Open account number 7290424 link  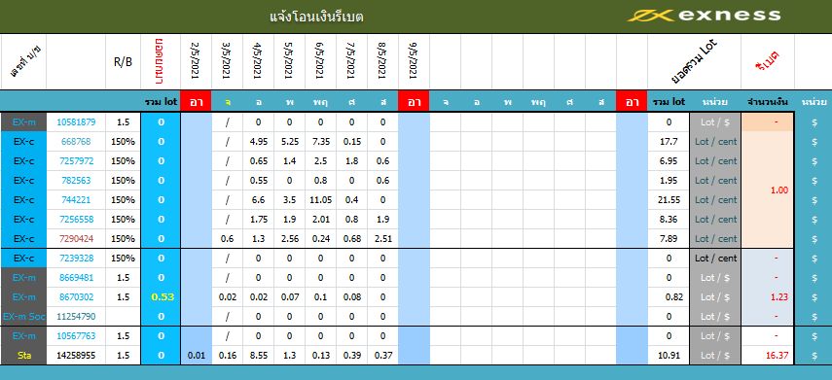coord(76,238)
